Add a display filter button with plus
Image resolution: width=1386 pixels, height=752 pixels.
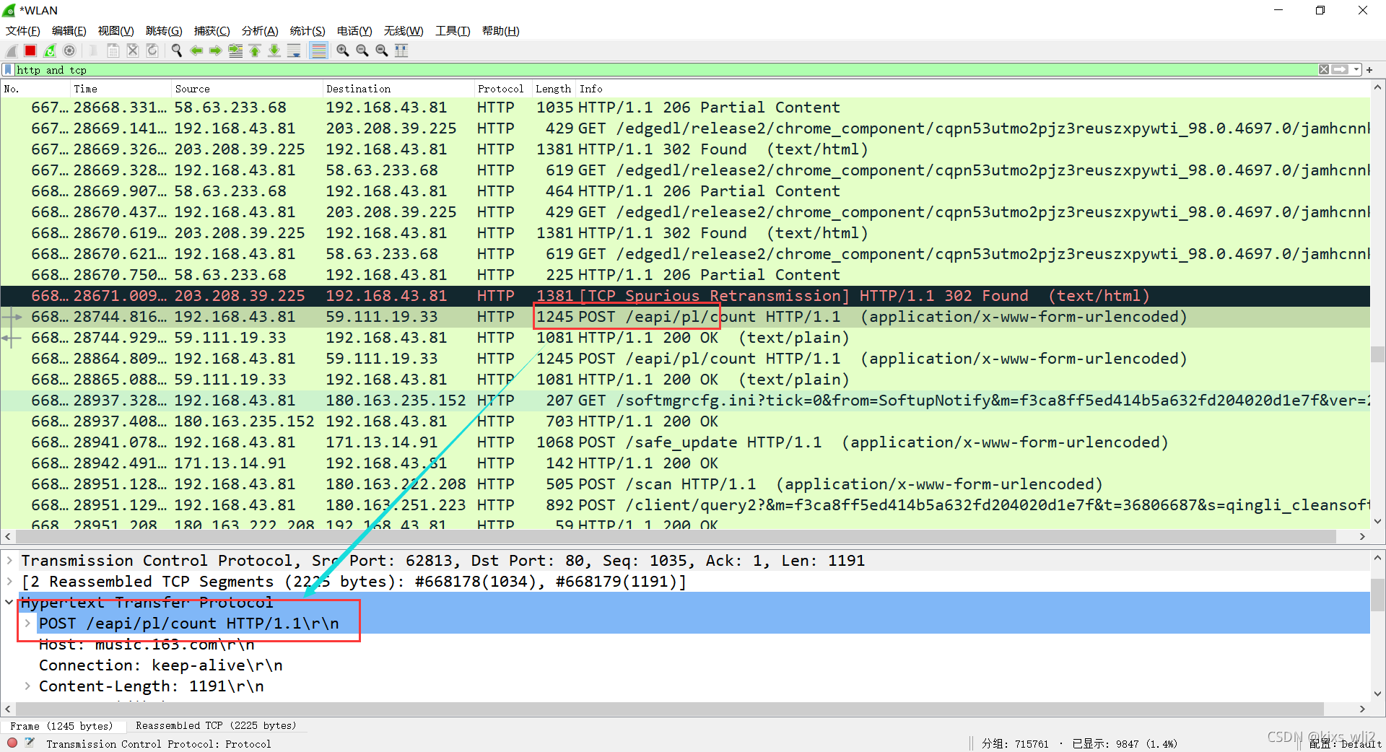point(1369,70)
